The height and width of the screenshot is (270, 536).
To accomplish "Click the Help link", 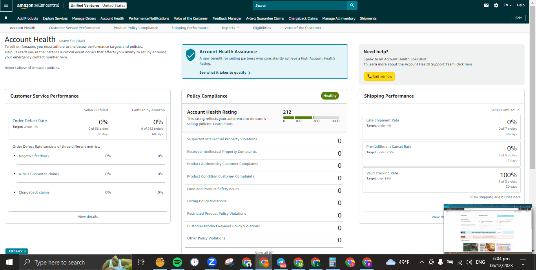I will (520, 5).
